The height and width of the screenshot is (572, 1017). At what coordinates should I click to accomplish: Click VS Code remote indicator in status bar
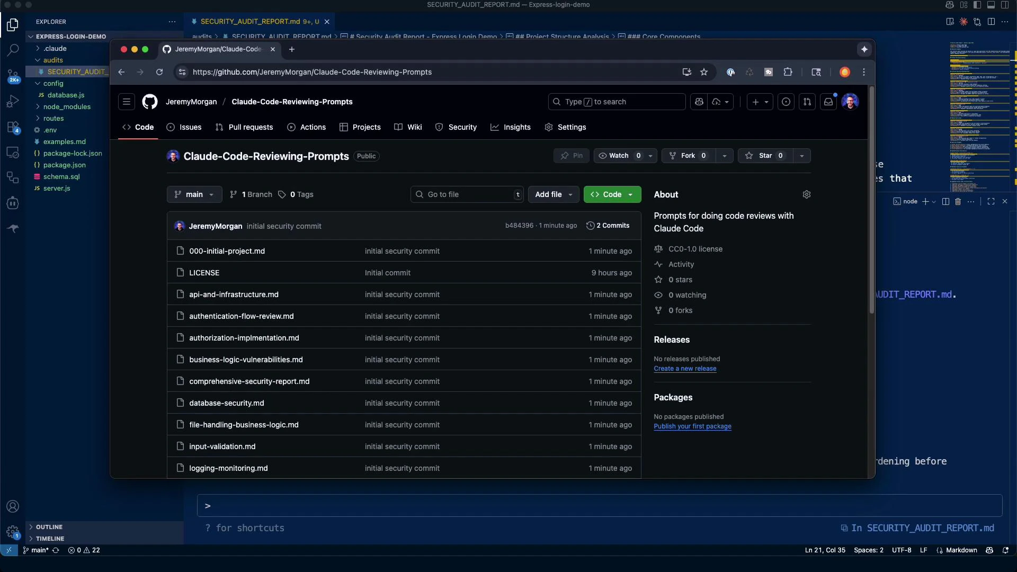click(8, 550)
